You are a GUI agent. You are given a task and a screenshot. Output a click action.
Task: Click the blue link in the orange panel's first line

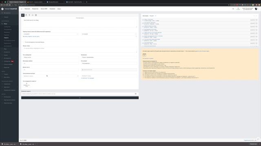(202, 51)
